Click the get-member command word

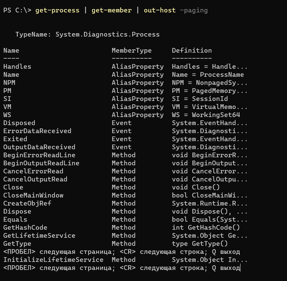point(111,10)
